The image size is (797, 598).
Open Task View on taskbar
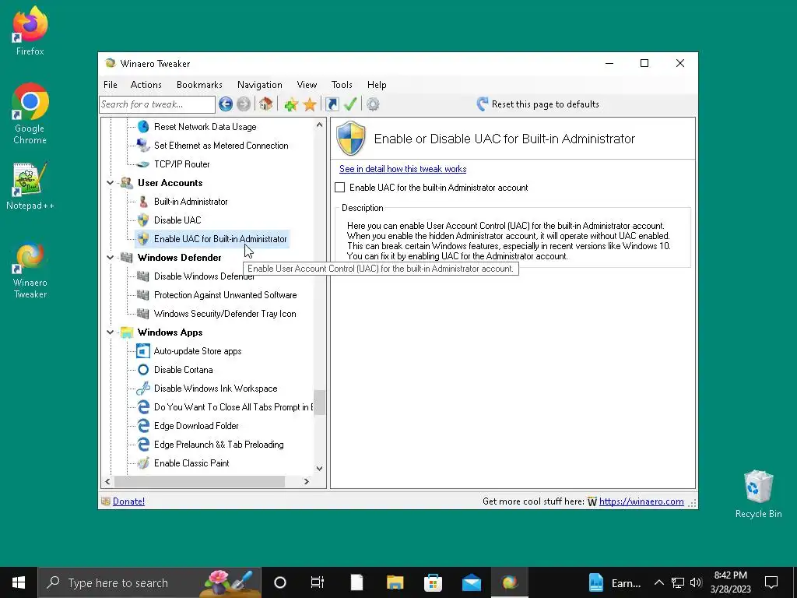tap(318, 582)
